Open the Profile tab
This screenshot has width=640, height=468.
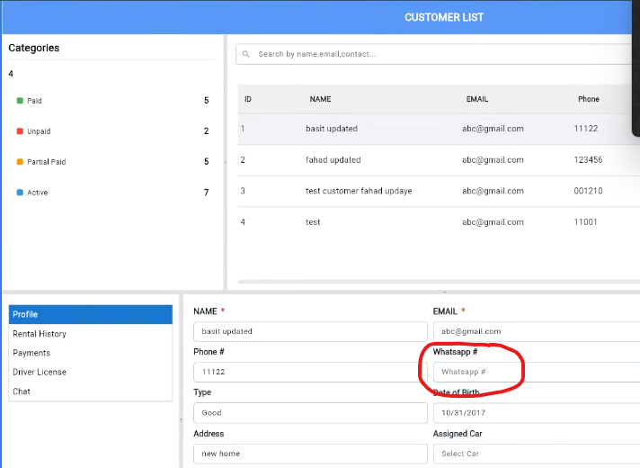[x=90, y=314]
